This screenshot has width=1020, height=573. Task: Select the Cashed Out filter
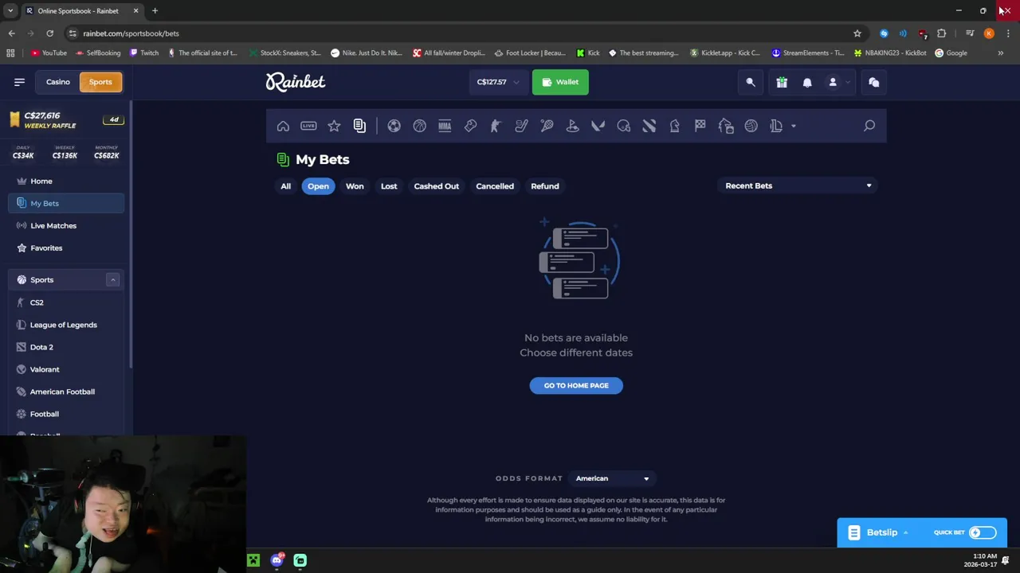click(436, 186)
